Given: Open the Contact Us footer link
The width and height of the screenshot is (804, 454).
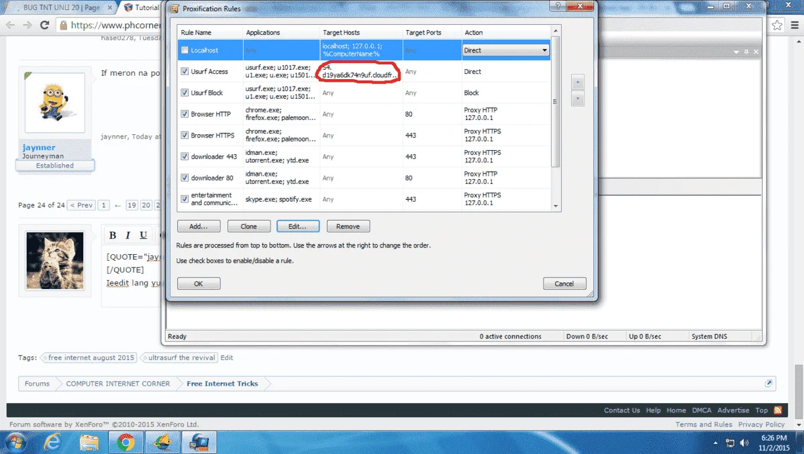Looking at the screenshot, I should pos(621,410).
